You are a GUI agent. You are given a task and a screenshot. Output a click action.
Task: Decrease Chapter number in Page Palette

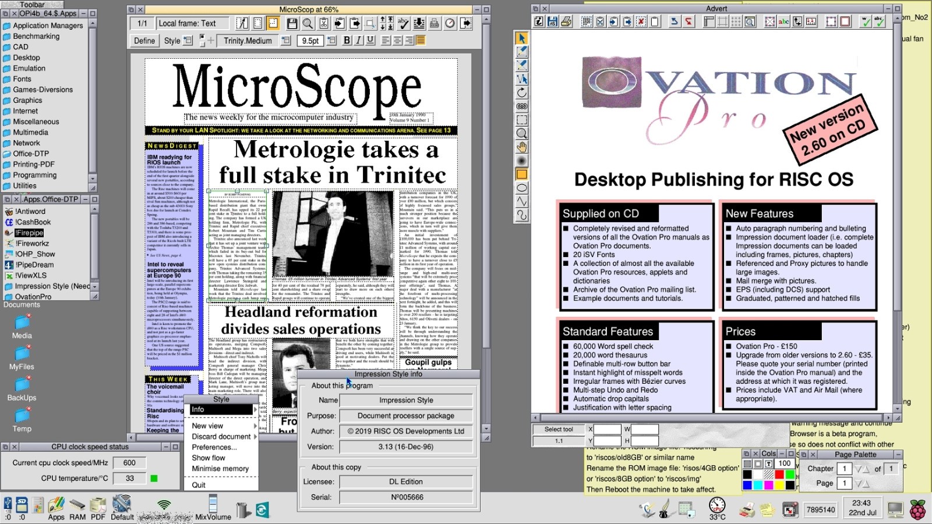coord(858,469)
